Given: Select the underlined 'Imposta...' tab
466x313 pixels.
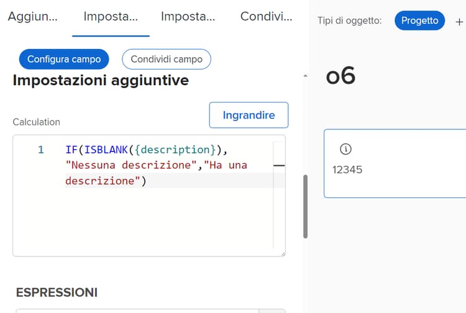Looking at the screenshot, I should (x=111, y=17).
